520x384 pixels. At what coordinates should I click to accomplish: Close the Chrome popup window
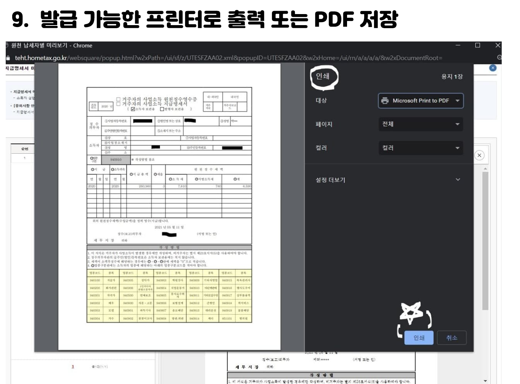[498, 45]
